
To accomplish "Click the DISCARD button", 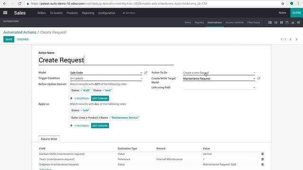I will (x=23, y=39).
